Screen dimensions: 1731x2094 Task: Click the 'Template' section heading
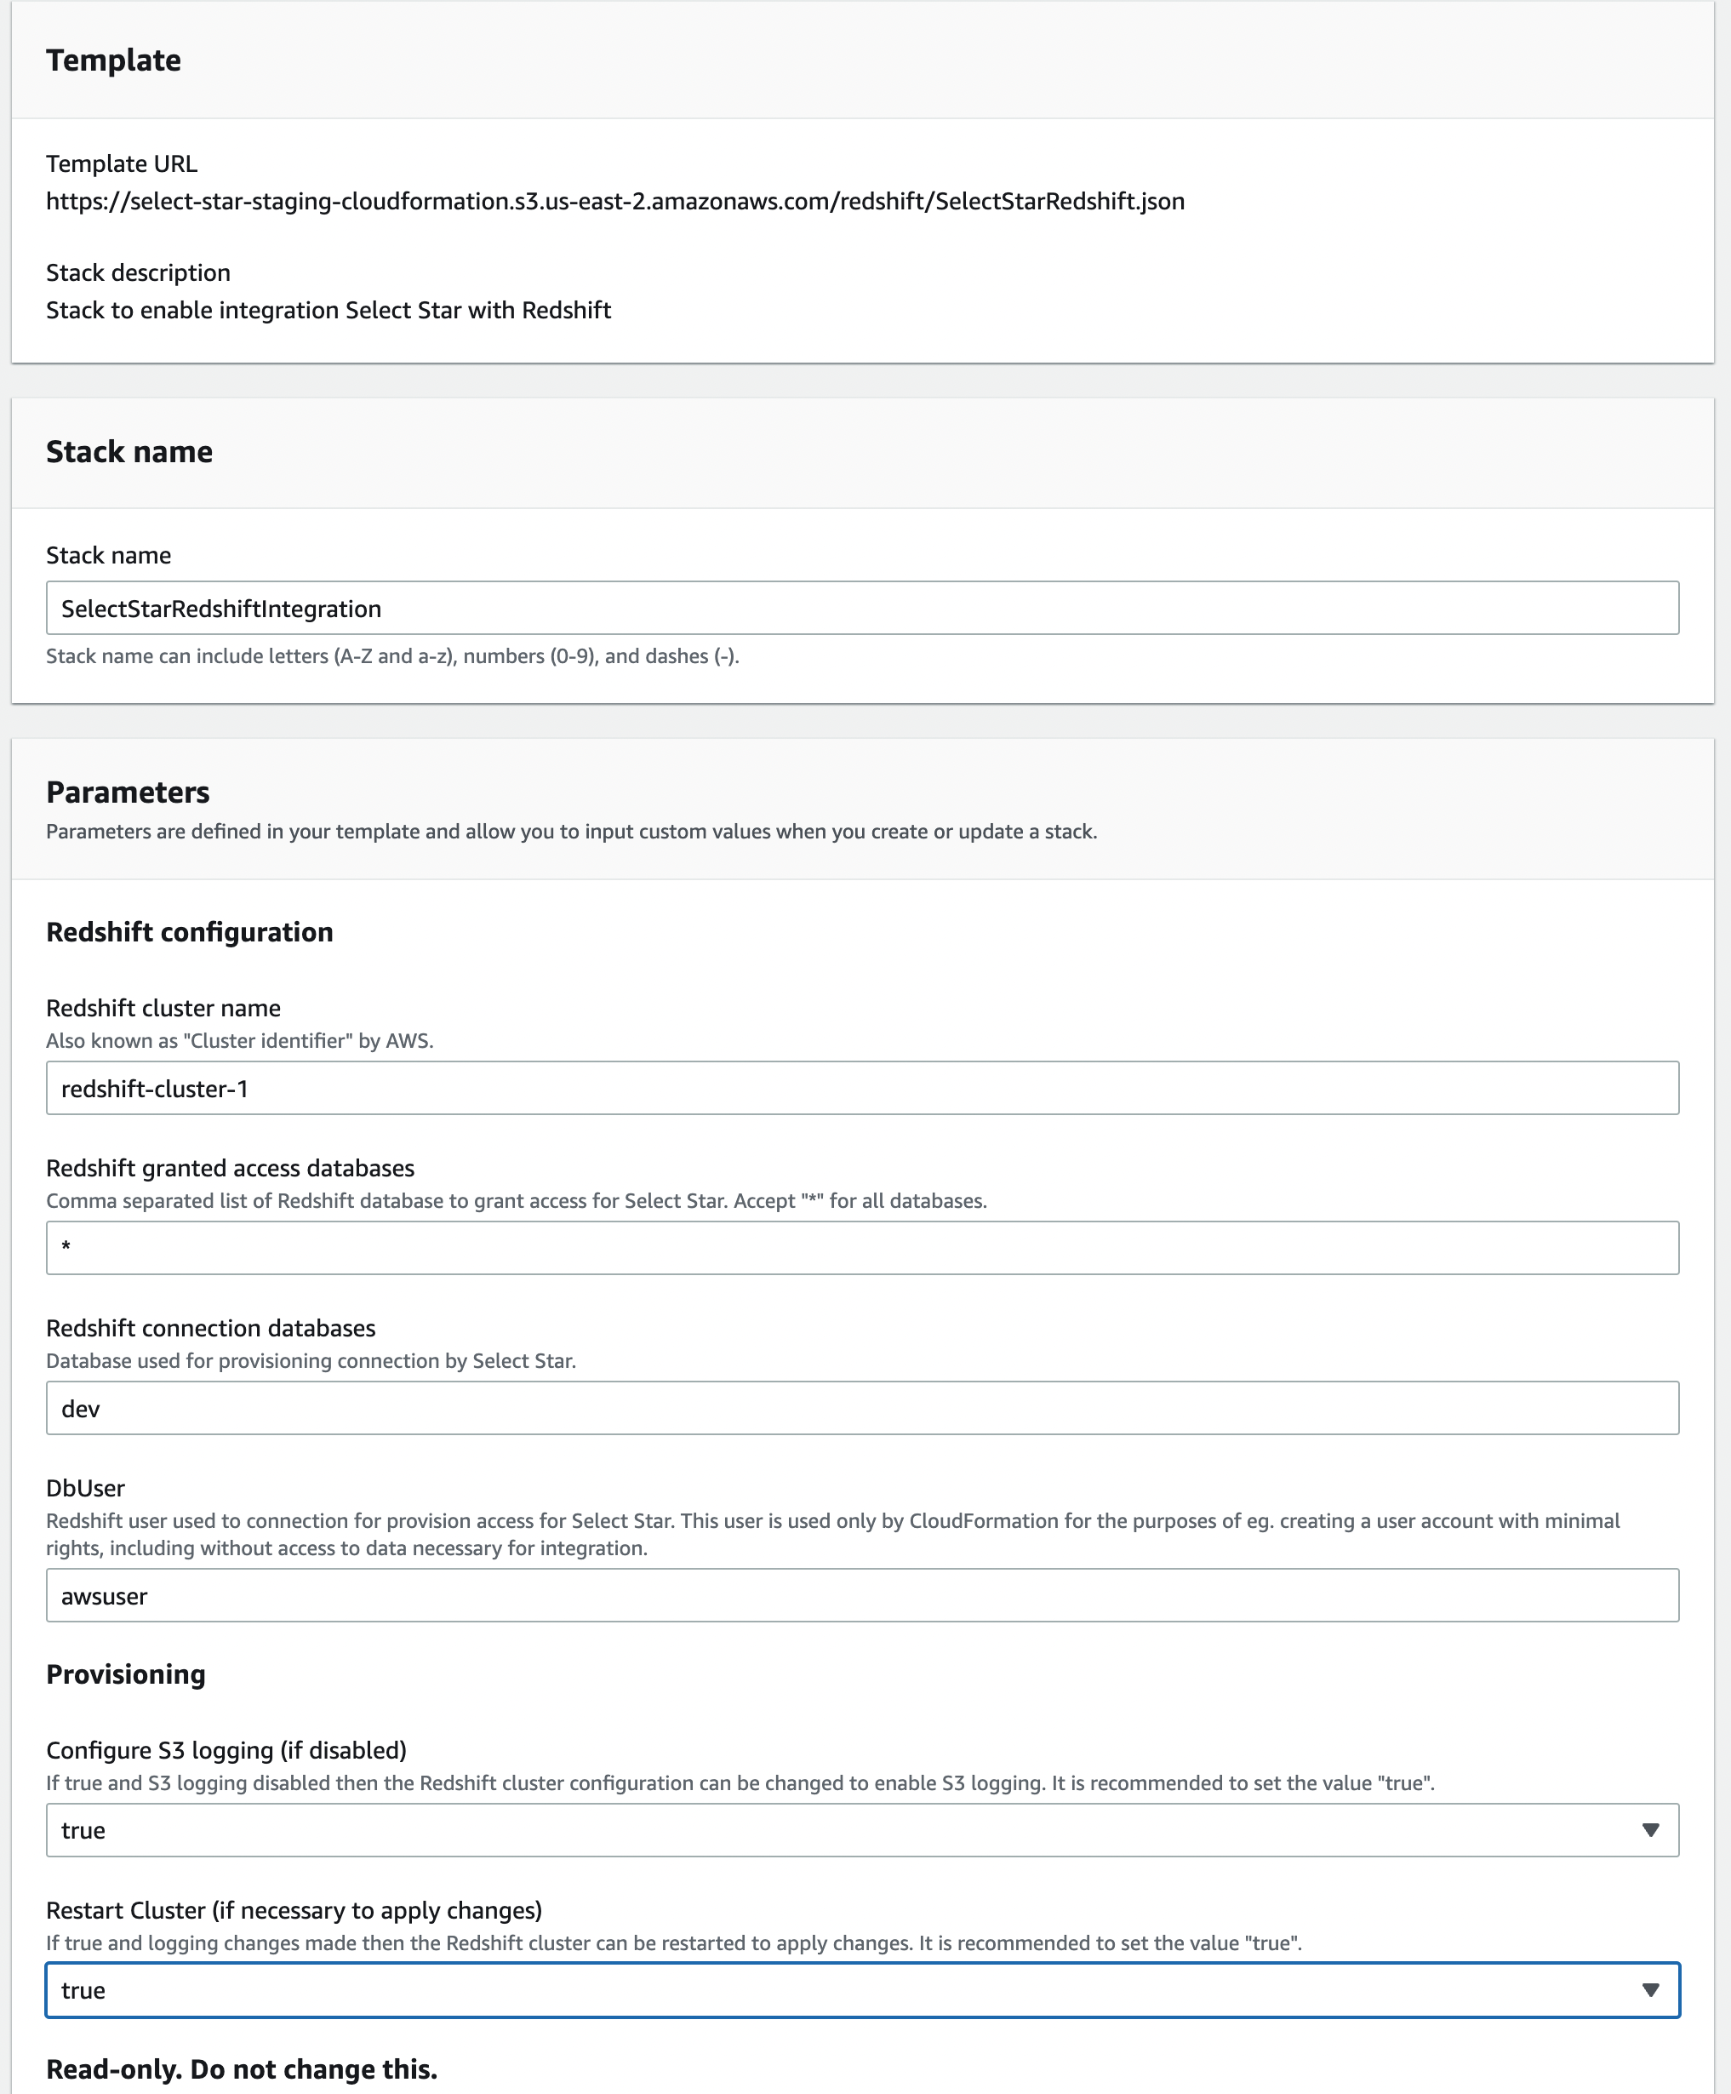tap(114, 60)
